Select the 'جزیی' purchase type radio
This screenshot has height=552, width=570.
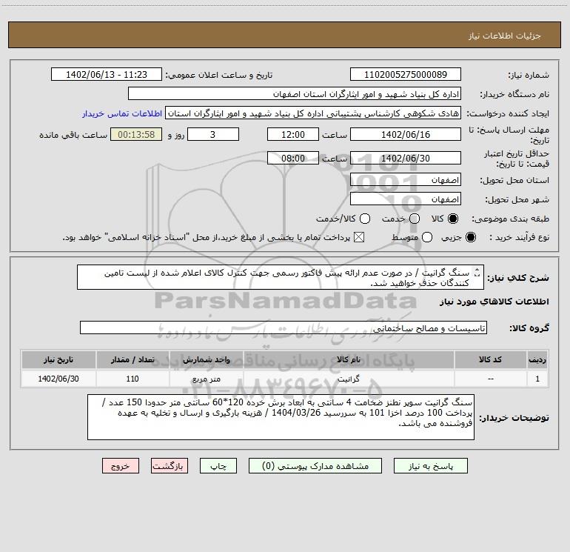tap(471, 238)
